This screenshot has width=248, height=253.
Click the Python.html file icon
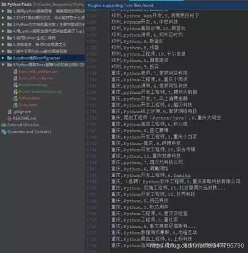(x=15, y=98)
